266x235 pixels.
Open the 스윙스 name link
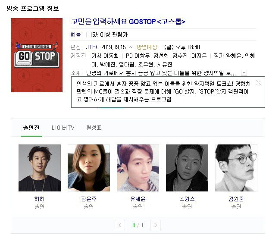coord(187,199)
